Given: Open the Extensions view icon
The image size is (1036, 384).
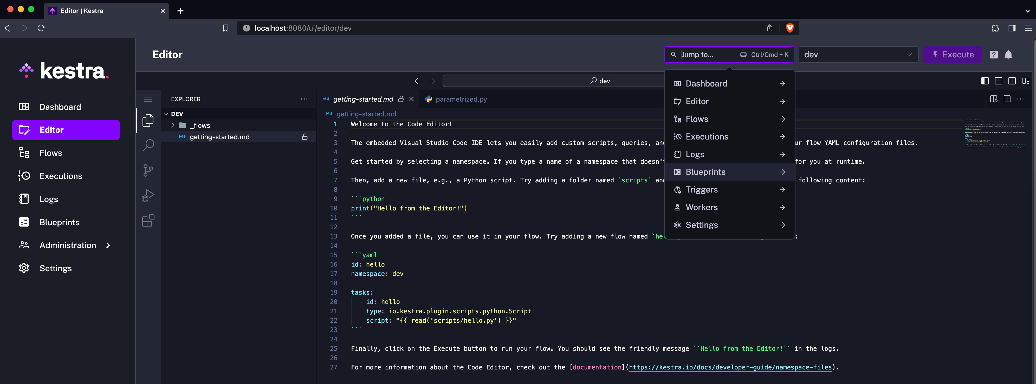Looking at the screenshot, I should [x=148, y=221].
